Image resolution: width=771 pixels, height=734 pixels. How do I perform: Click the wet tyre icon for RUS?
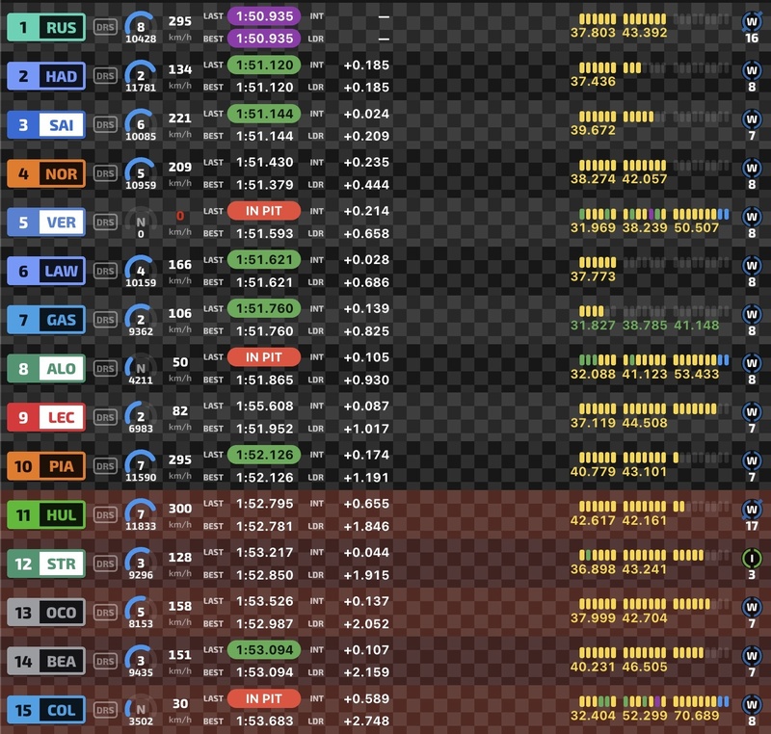pyautogui.click(x=752, y=21)
